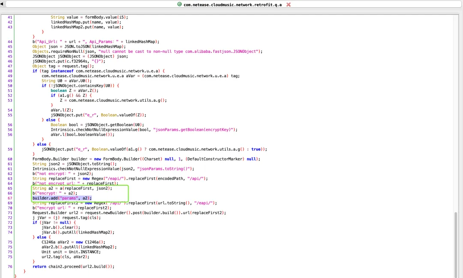Click line number 76 in the gutter
Viewport: 463px width, 278px height.
(x=10, y=266)
